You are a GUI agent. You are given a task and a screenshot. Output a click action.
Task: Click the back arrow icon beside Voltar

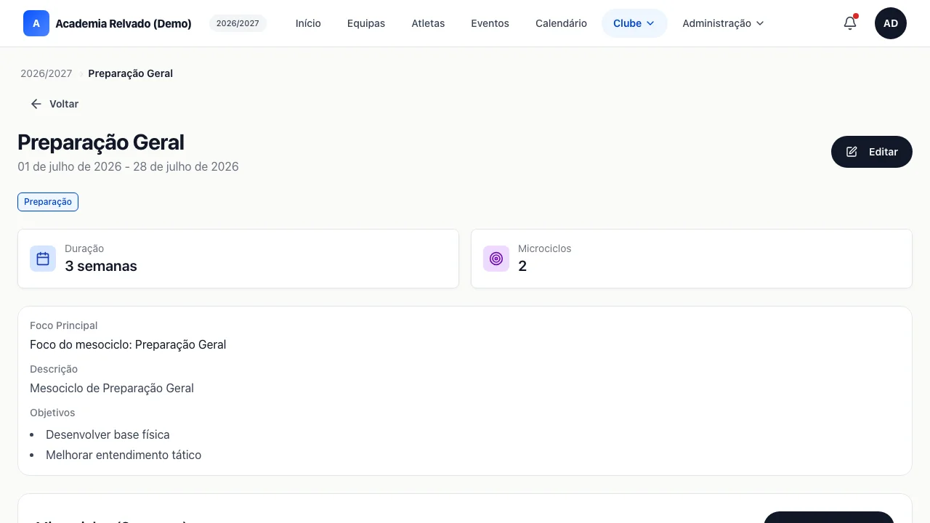(36, 104)
